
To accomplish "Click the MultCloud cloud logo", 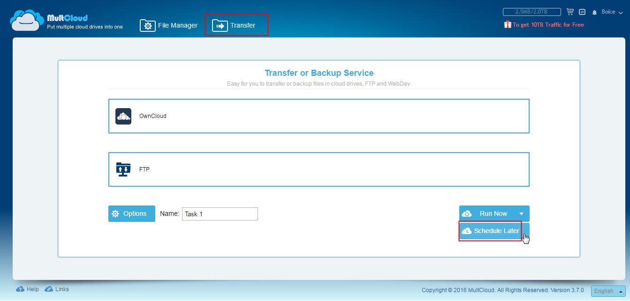I will tap(27, 21).
